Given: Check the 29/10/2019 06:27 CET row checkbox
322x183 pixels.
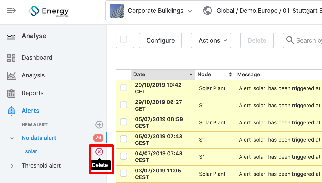Looking at the screenshot, I should [124, 105].
